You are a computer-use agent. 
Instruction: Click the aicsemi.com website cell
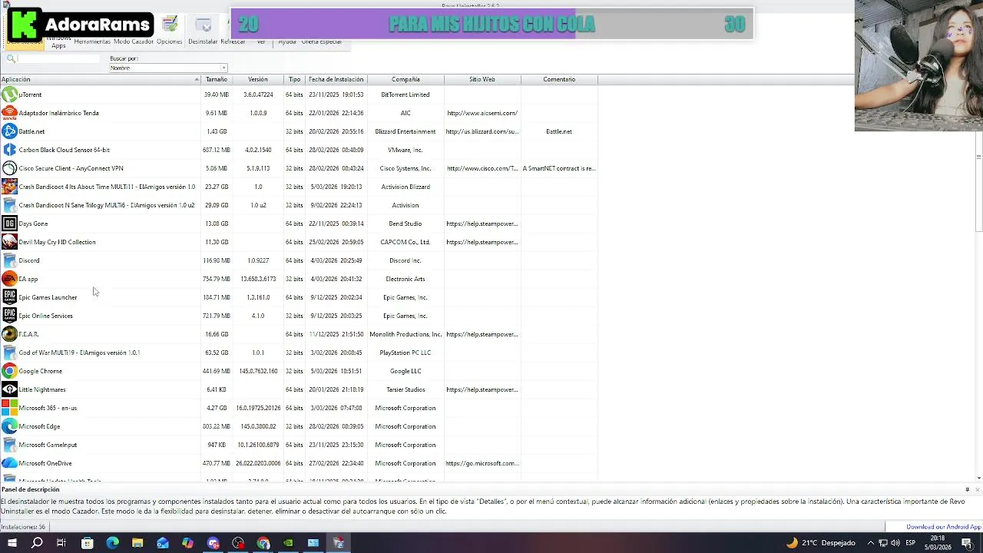point(482,113)
